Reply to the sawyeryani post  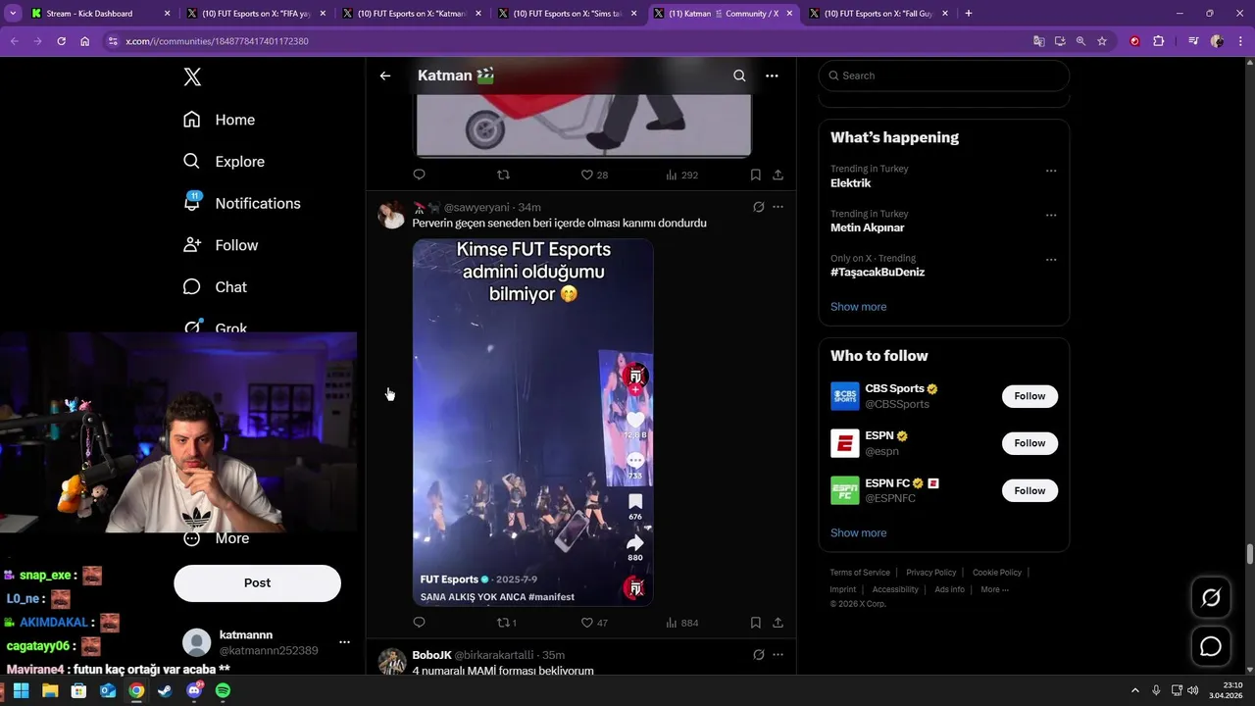(419, 622)
